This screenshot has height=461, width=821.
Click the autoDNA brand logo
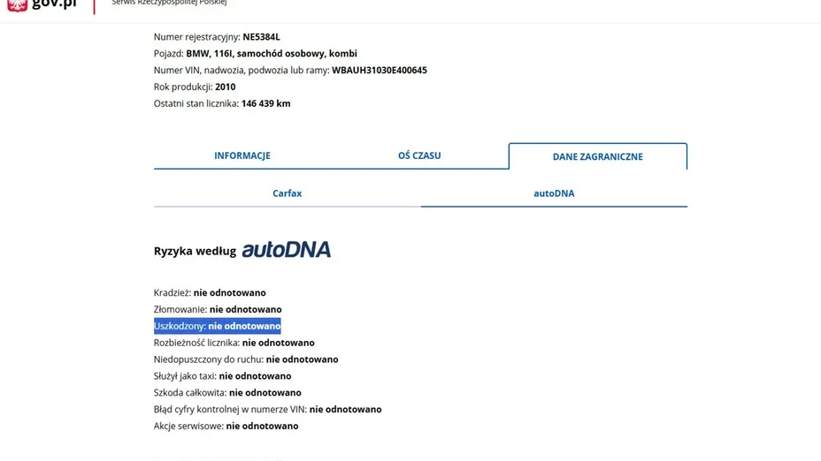coord(286,250)
